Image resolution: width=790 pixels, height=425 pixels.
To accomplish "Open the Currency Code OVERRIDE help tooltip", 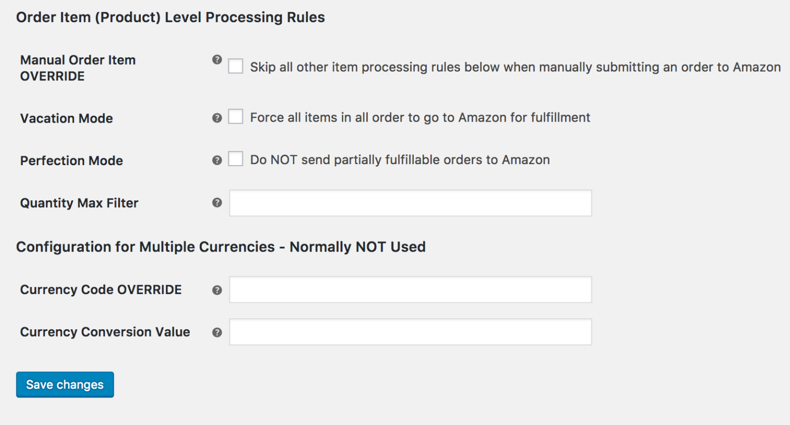I will coord(217,289).
